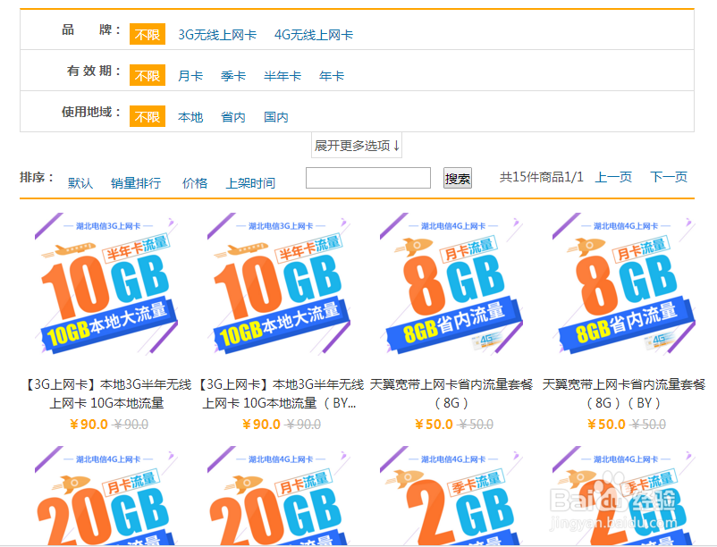The image size is (717, 547).
Task: Select 不限 in the 有效期 filter row
Action: 148,75
